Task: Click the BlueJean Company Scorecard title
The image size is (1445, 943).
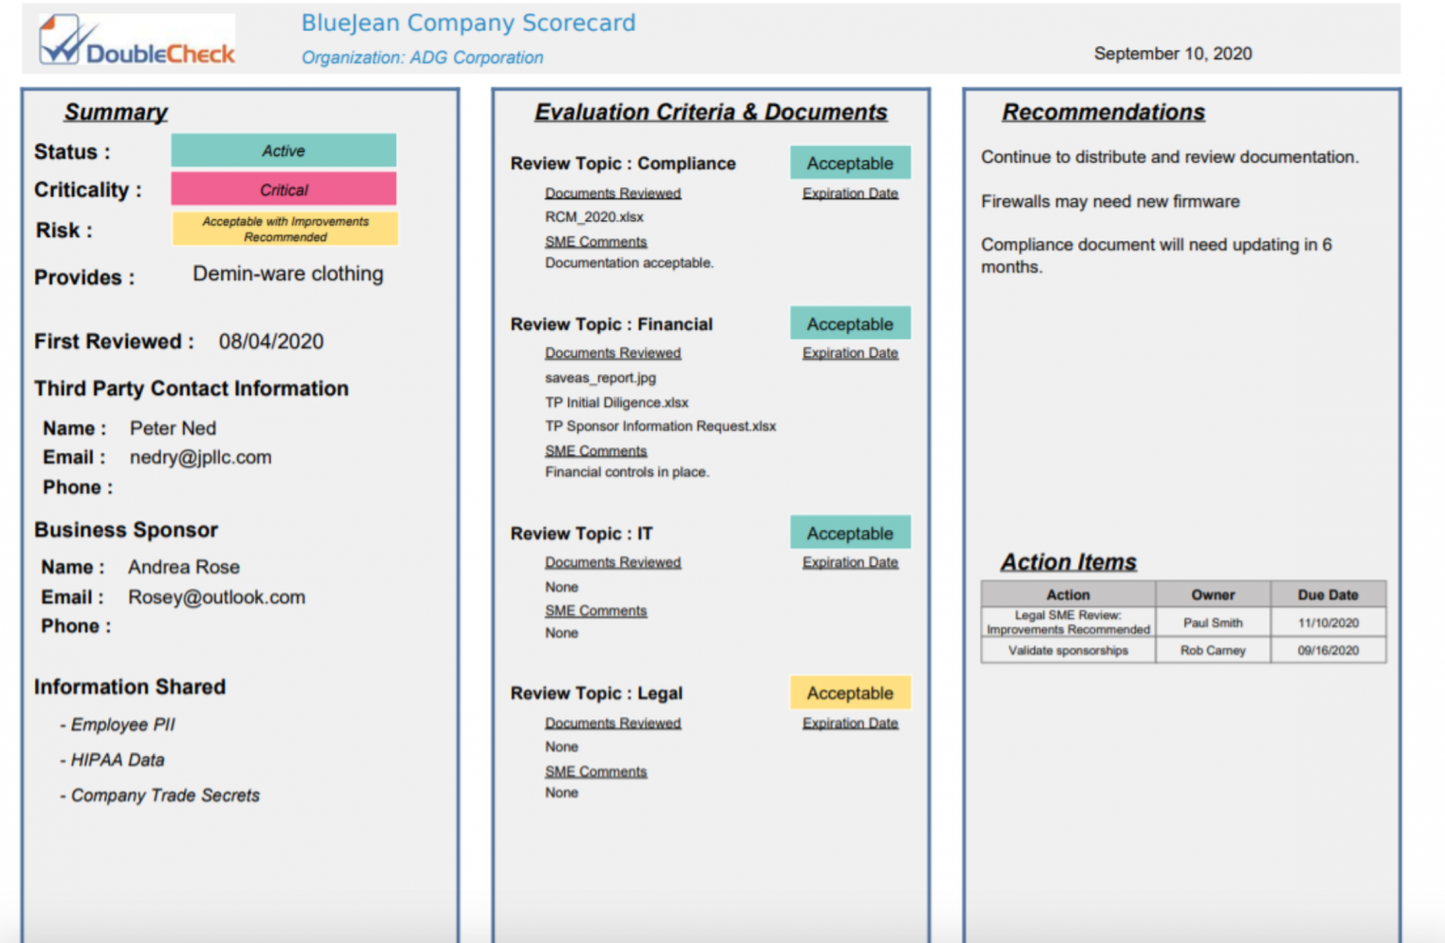Action: 468,23
